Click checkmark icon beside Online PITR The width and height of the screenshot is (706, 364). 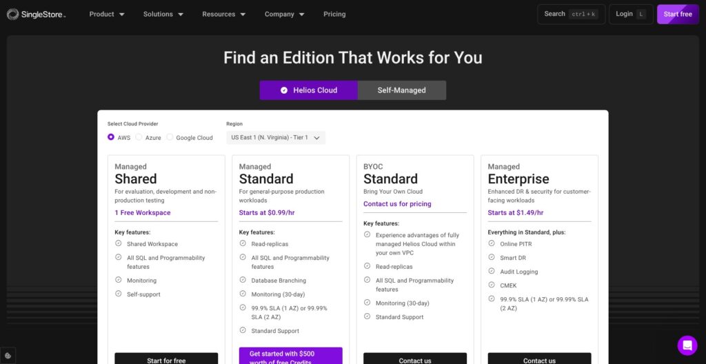tap(492, 243)
